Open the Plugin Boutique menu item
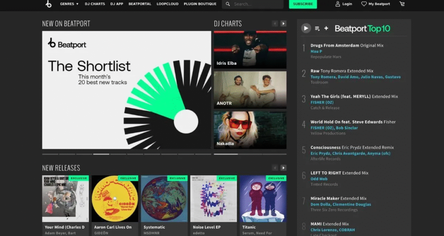This screenshot has height=236, width=444. [x=200, y=4]
